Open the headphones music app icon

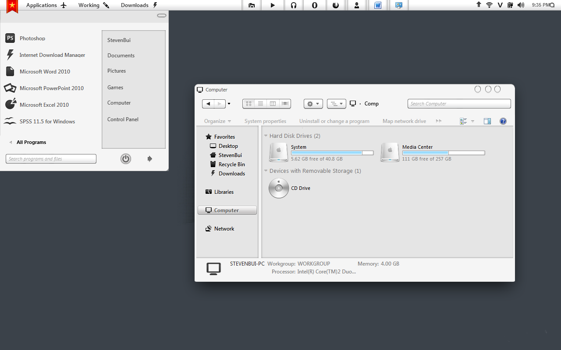294,5
